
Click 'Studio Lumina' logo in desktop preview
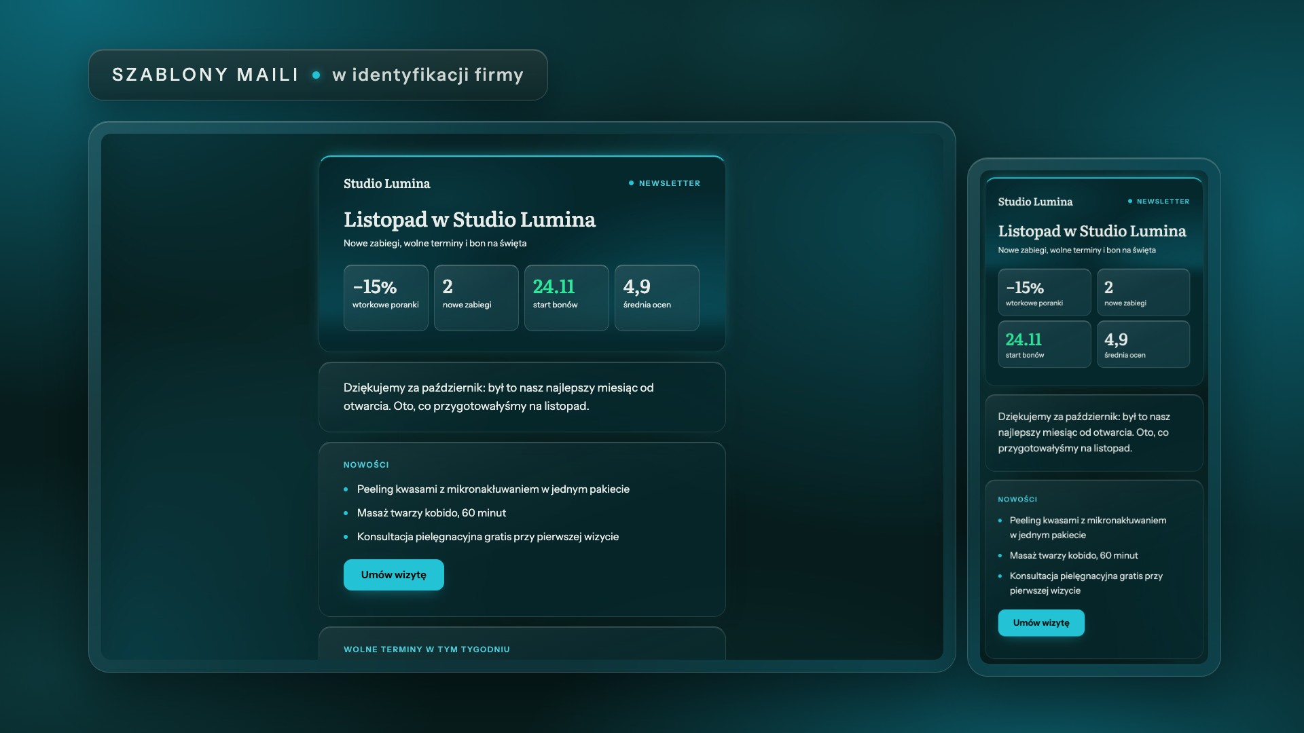[x=386, y=184]
